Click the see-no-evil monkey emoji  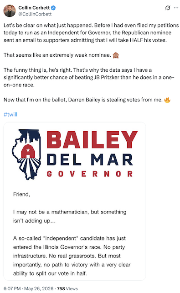(116, 55)
